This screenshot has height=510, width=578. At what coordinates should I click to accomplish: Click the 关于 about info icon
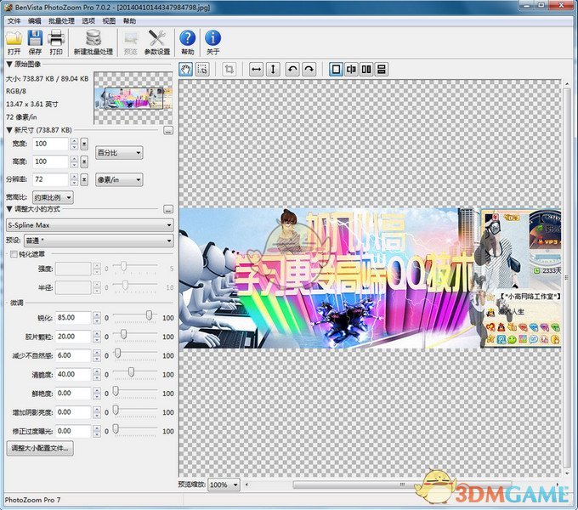point(212,42)
